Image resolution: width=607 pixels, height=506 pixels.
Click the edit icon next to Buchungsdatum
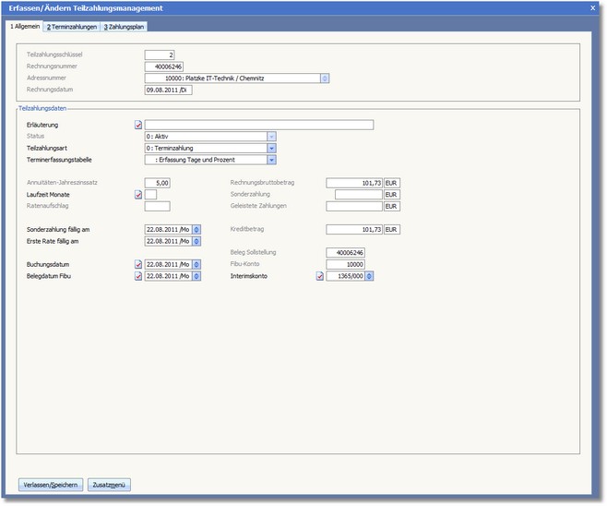[138, 264]
